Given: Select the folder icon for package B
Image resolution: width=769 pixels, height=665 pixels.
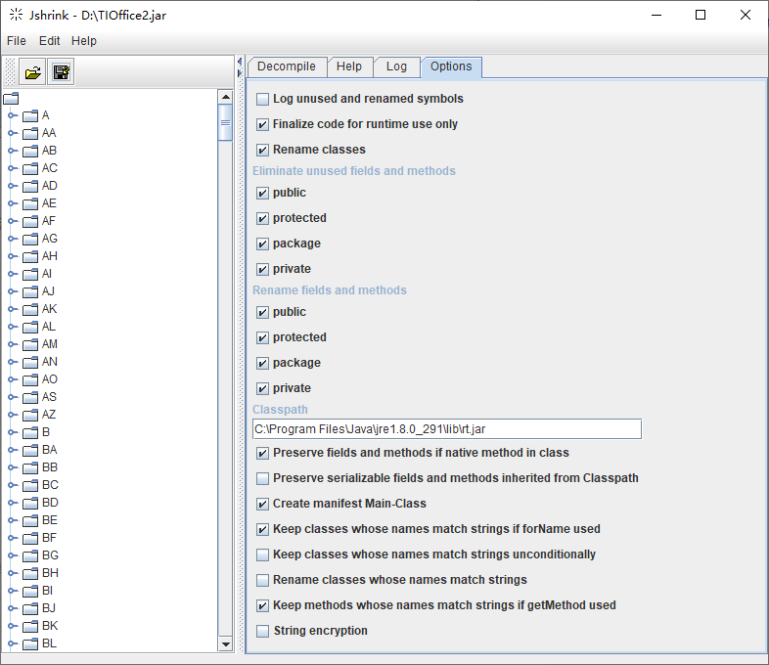Looking at the screenshot, I should pyautogui.click(x=30, y=432).
